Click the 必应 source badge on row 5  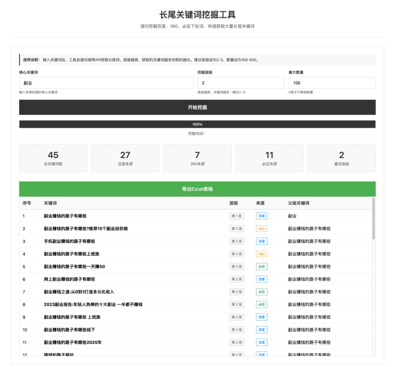click(x=261, y=266)
